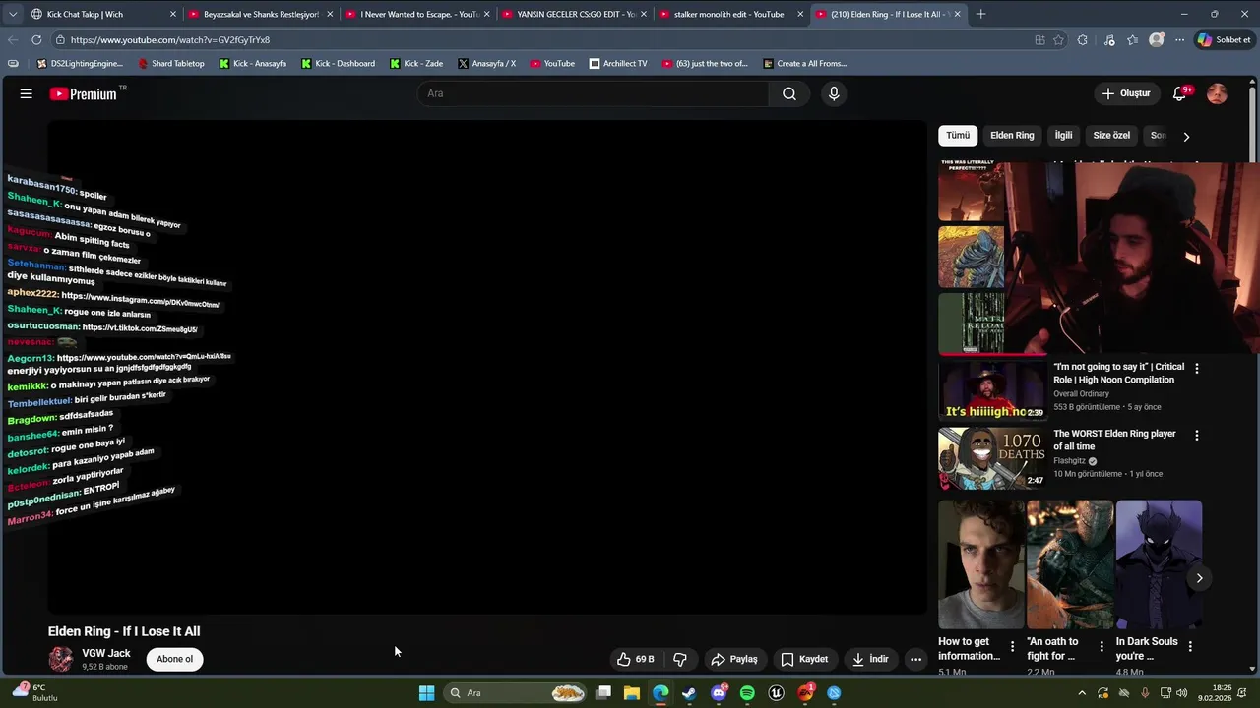
Task: Open Steam from the taskbar
Action: coord(689,693)
